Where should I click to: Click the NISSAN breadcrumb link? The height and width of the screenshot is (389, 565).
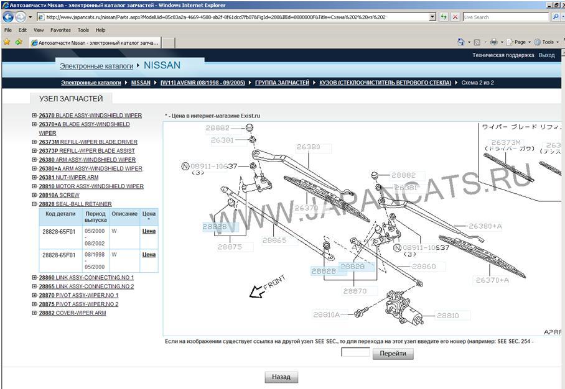141,83
